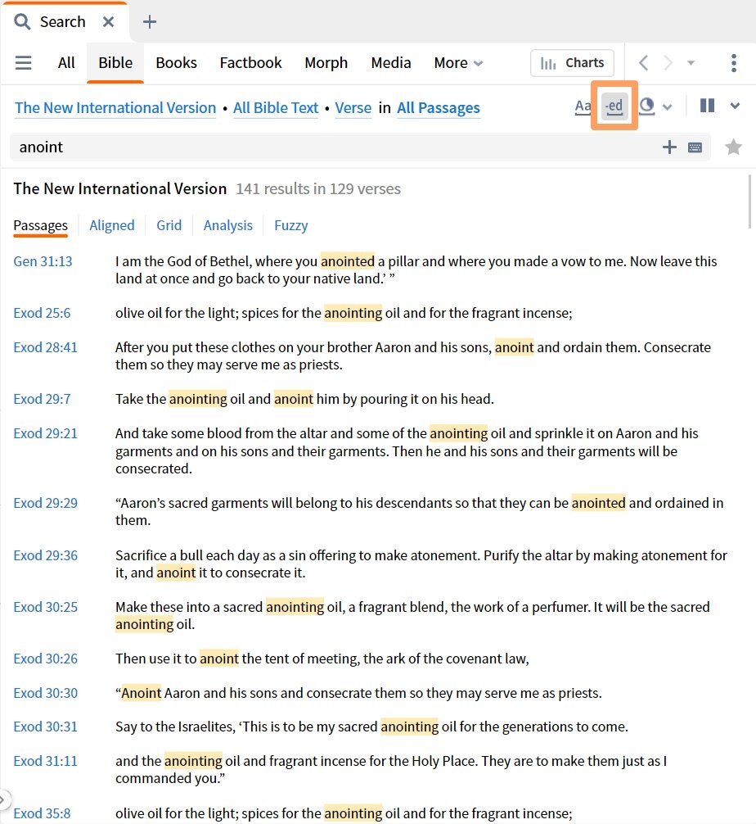Image resolution: width=756 pixels, height=824 pixels.
Task: Expand the More dropdown
Action: 458,63
